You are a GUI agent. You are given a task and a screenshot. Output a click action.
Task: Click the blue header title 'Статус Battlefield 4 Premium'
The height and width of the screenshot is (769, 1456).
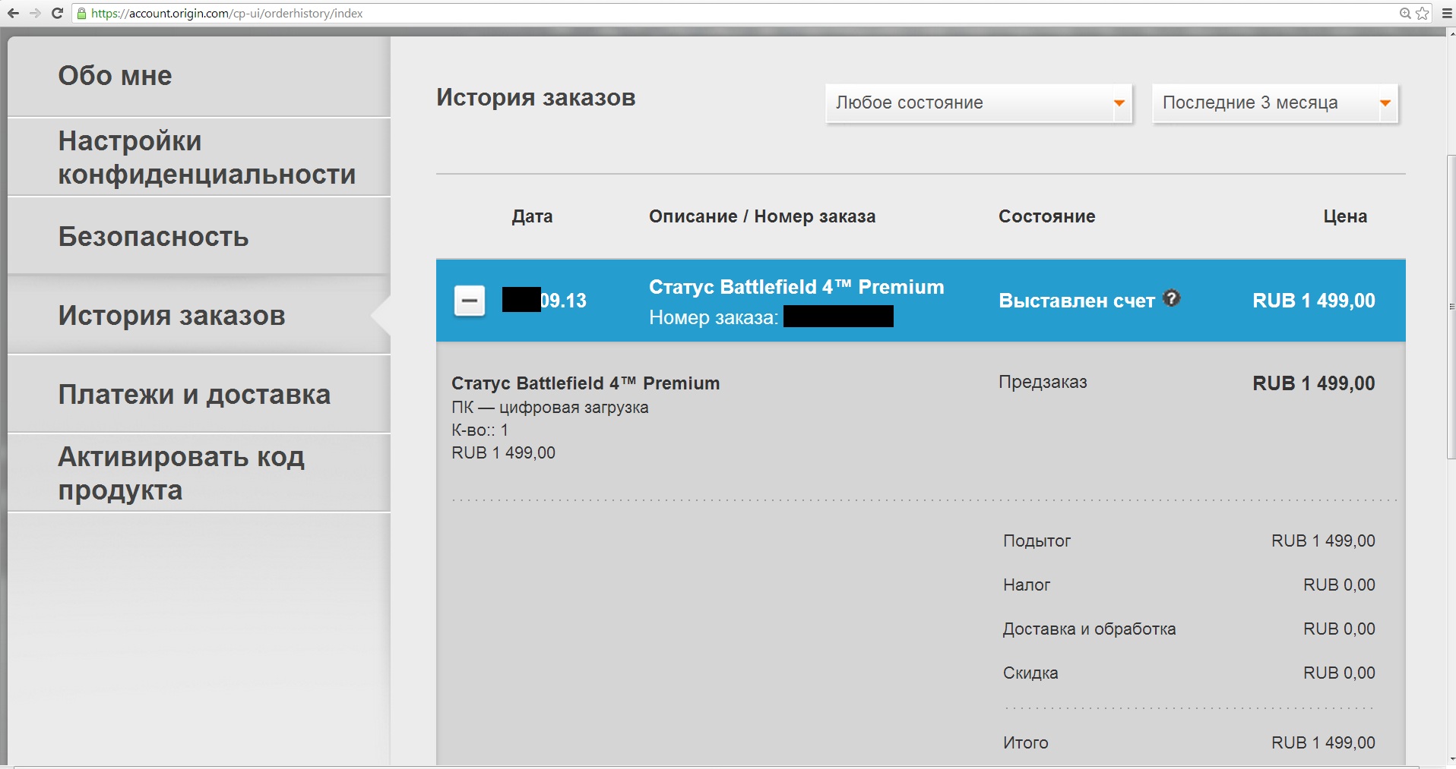click(x=796, y=287)
